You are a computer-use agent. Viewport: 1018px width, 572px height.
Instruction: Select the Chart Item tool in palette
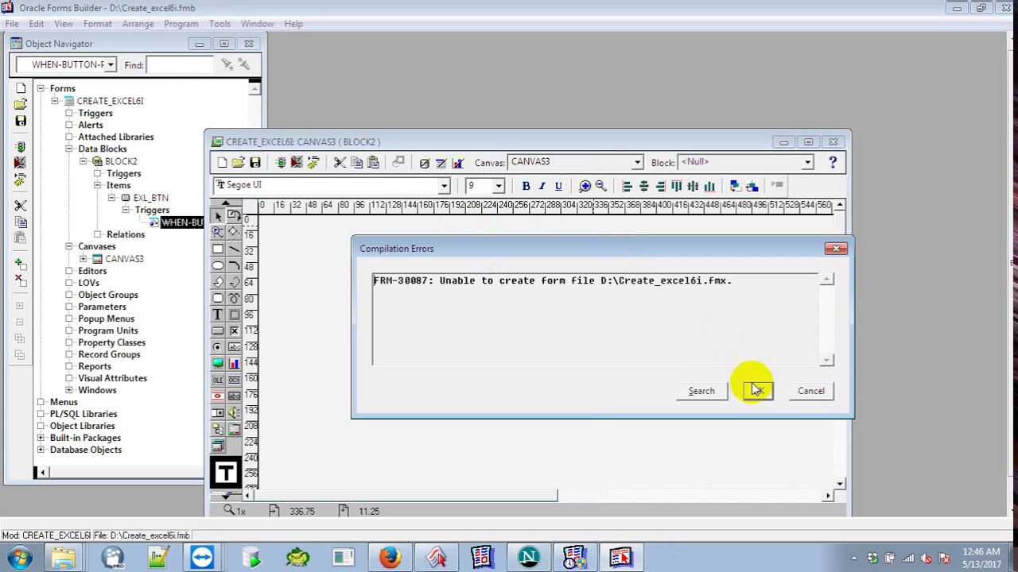[234, 363]
